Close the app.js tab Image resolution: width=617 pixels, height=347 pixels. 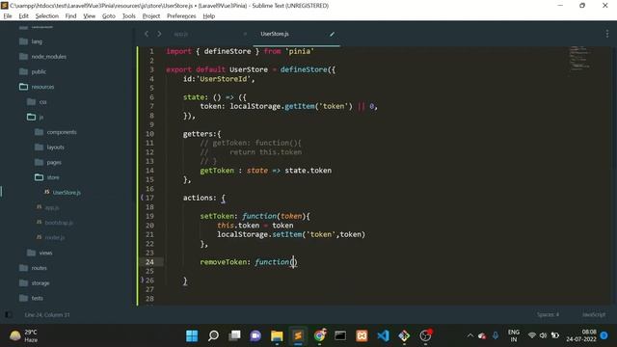245,35
